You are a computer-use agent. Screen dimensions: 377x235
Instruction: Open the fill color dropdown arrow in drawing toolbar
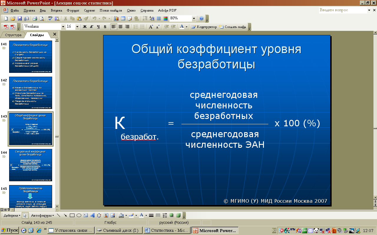tap(126, 215)
